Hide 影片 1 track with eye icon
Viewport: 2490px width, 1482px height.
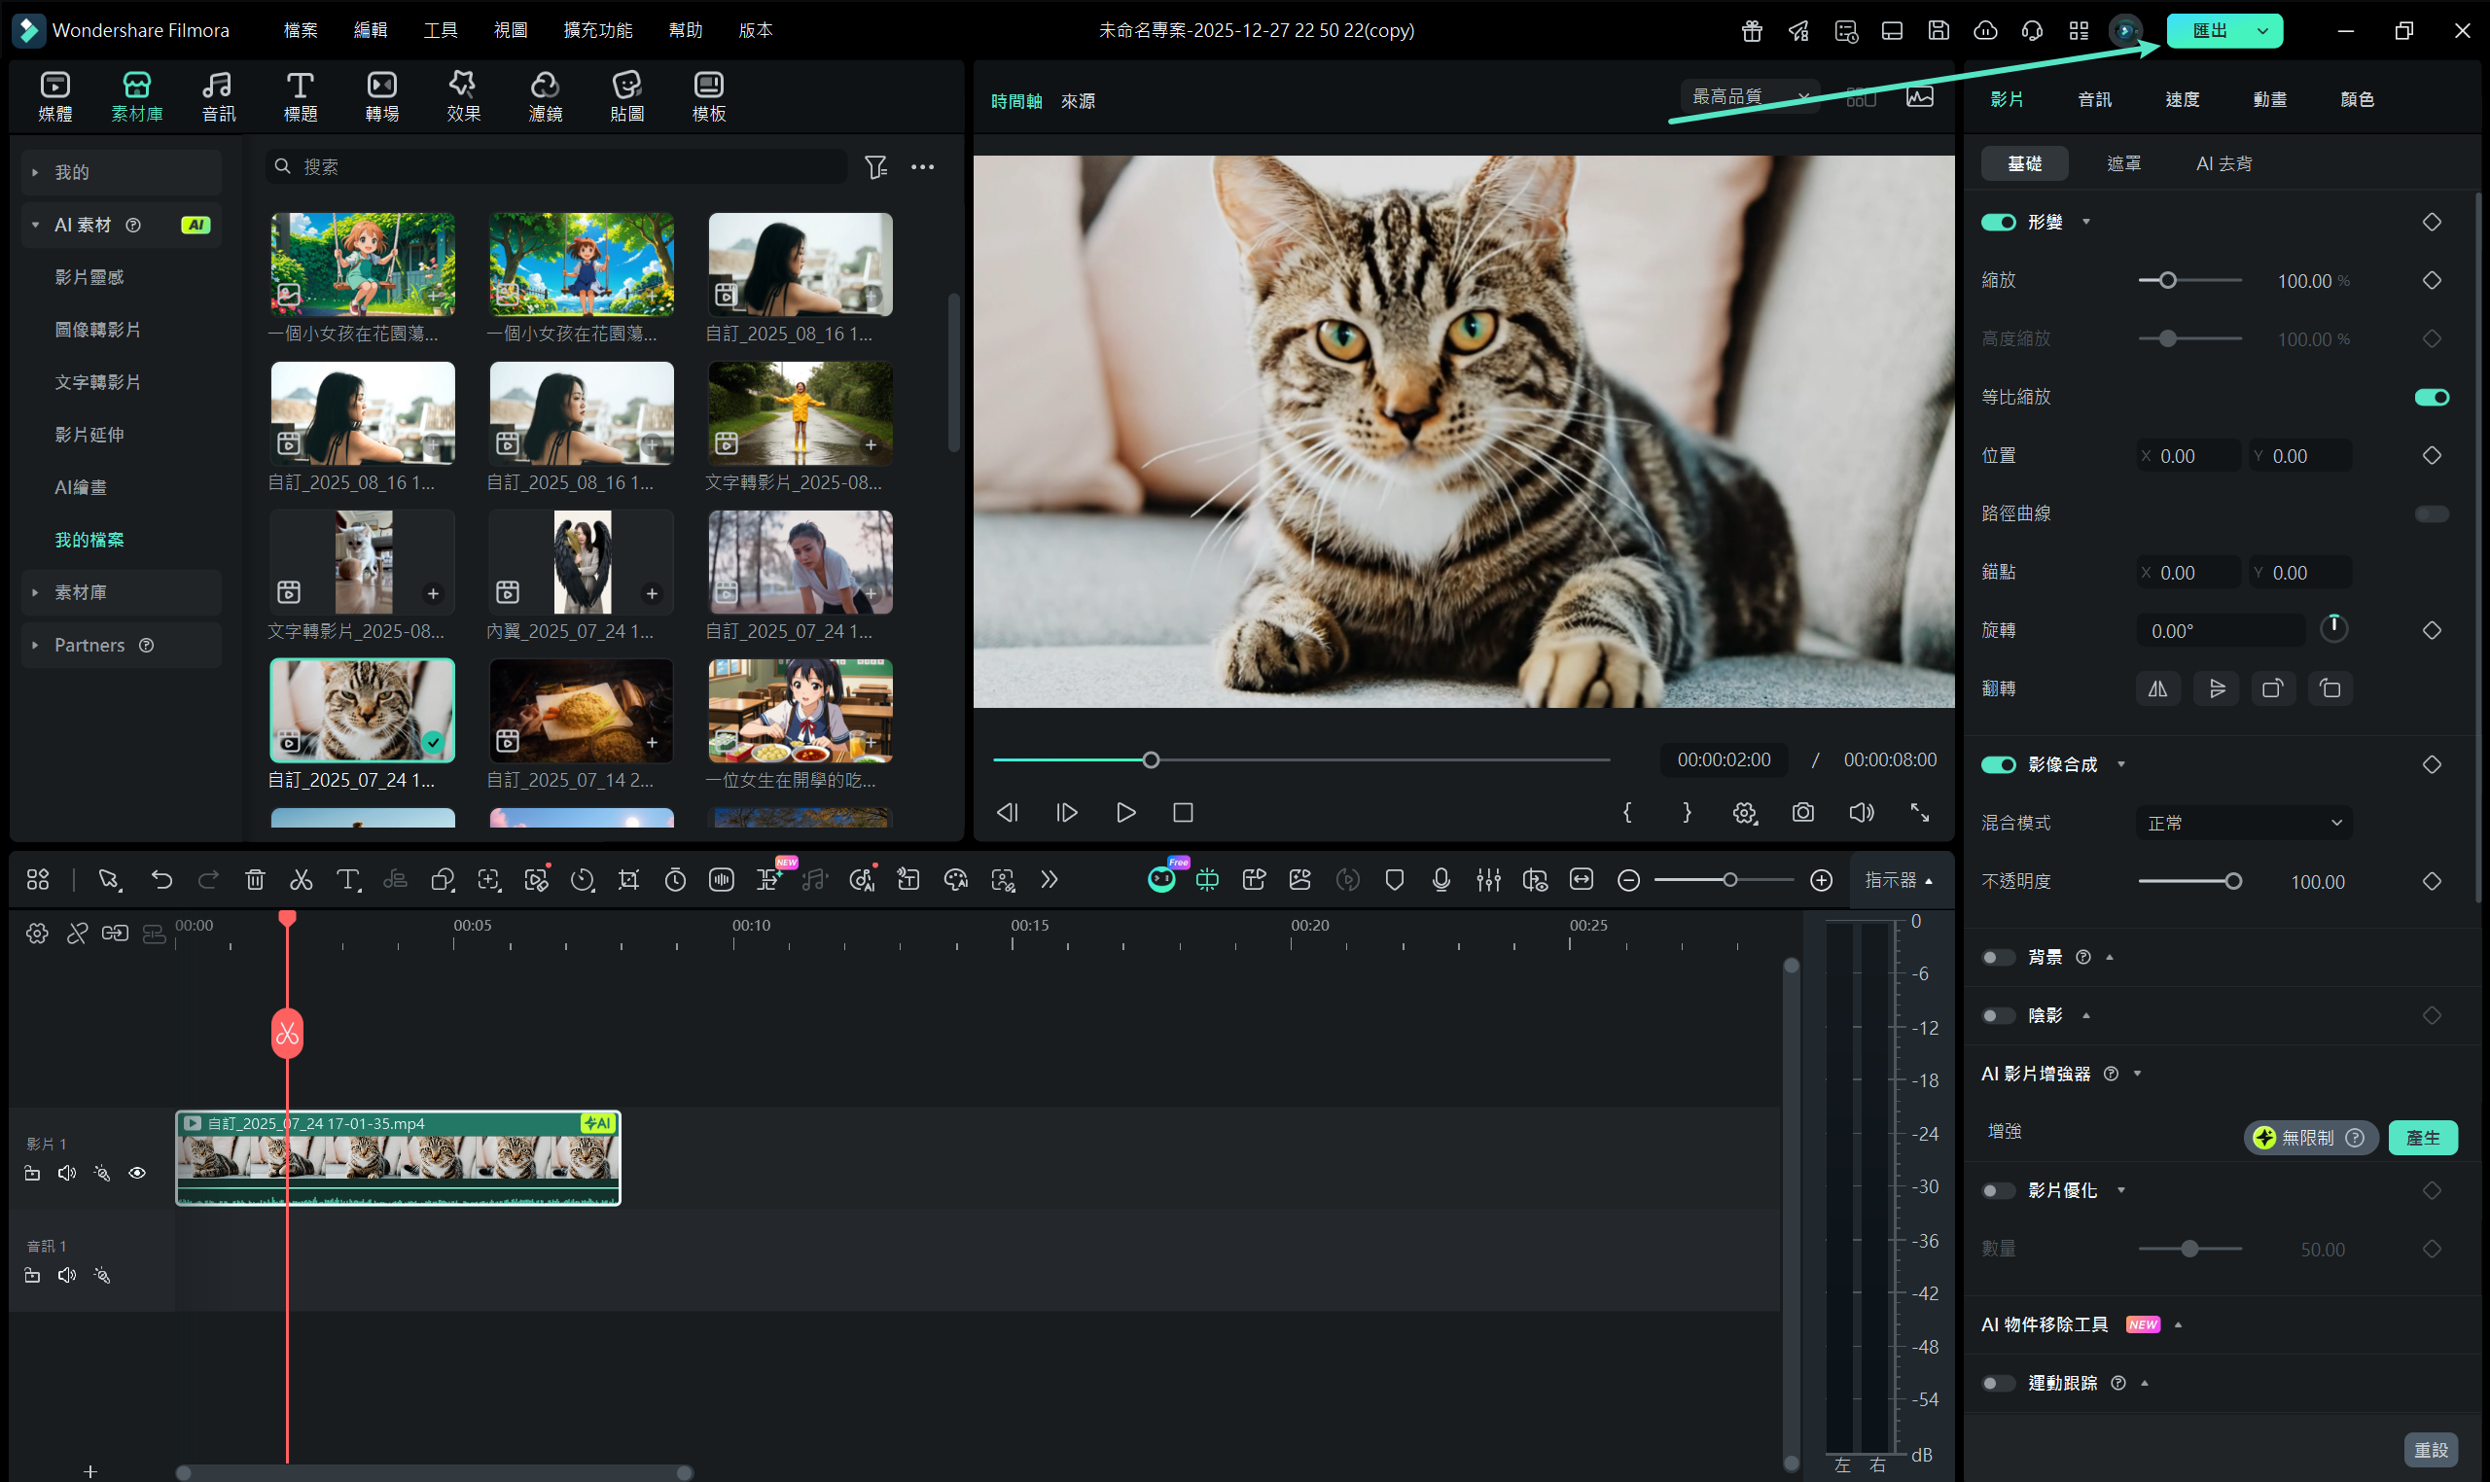pos(137,1174)
